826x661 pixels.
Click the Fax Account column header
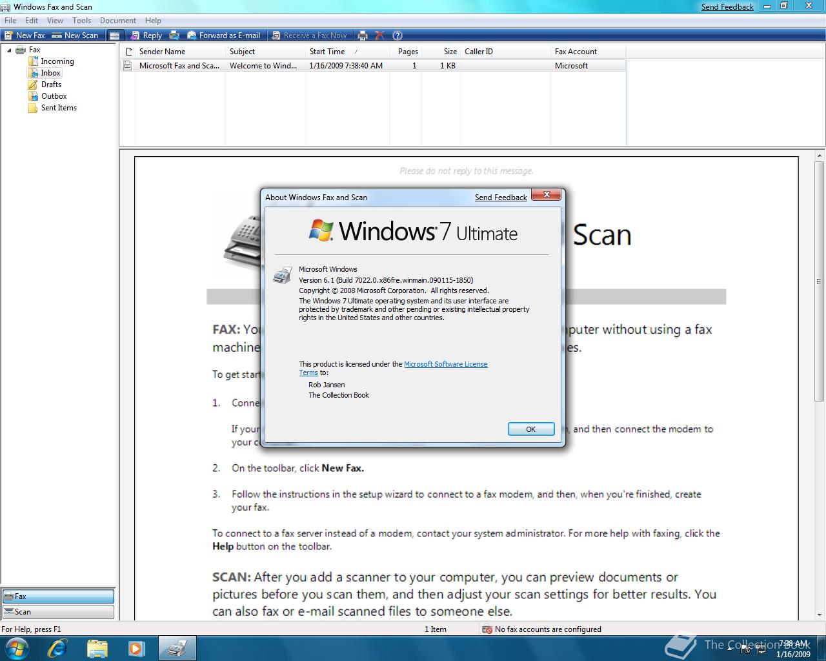tap(588, 52)
